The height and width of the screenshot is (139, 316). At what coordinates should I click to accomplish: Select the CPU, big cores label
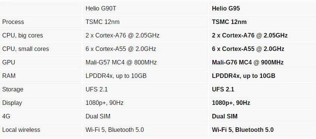22,35
